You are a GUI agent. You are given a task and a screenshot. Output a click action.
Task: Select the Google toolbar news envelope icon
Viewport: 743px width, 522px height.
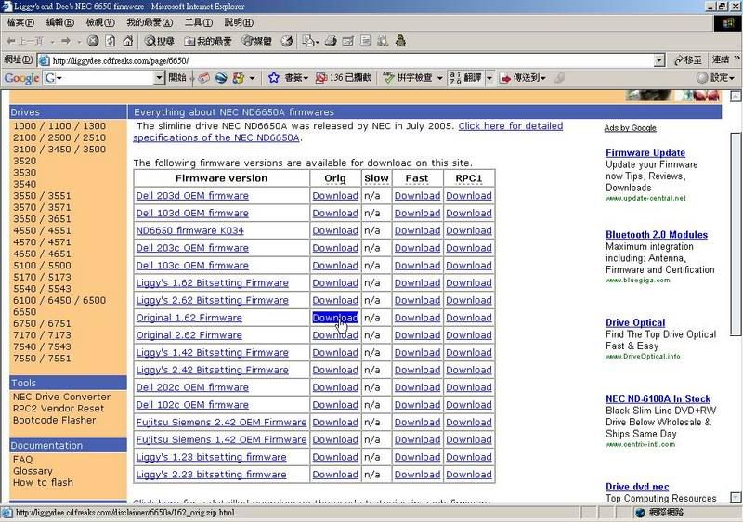pos(204,78)
